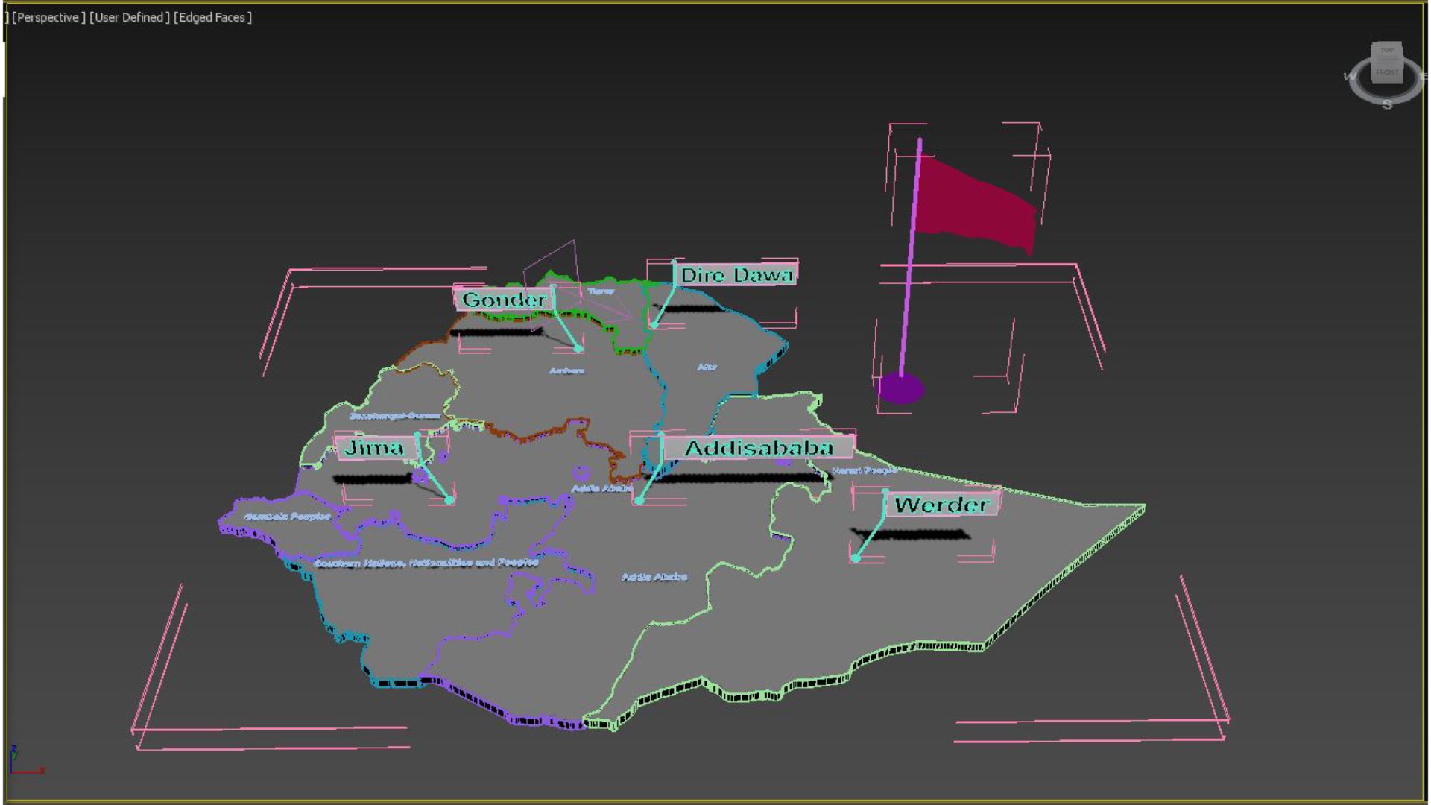
Task: Click the Tigray region text
Action: pyautogui.click(x=601, y=291)
